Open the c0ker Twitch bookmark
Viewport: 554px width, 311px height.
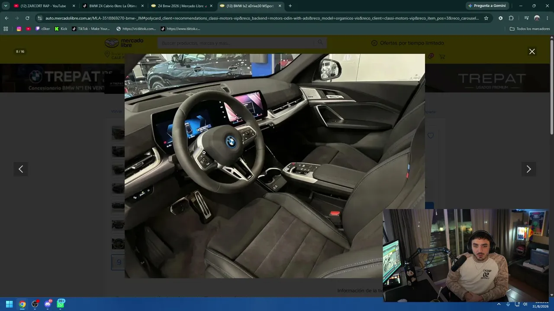tap(42, 29)
